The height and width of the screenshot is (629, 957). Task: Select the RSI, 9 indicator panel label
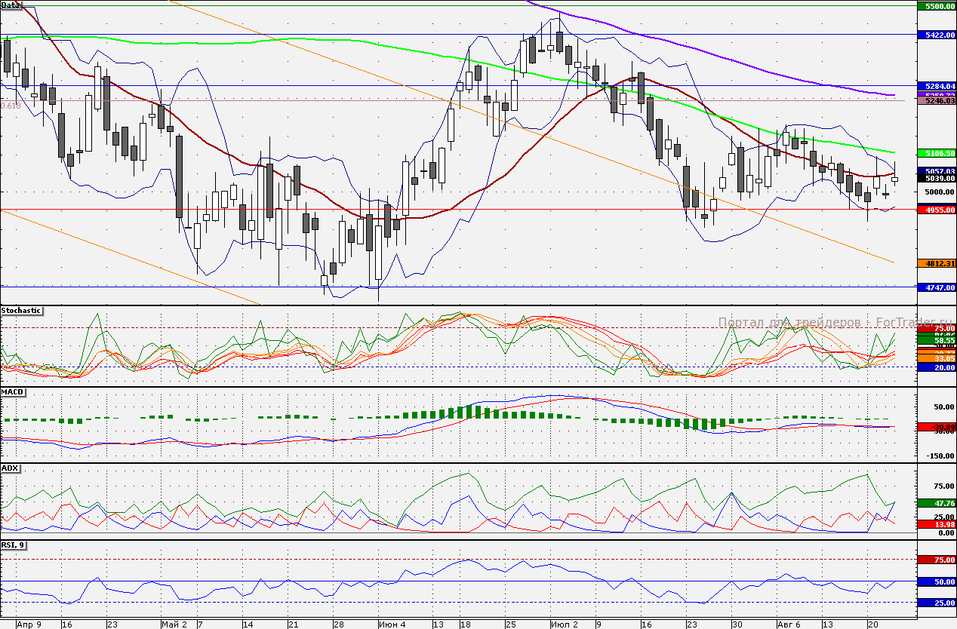pos(13,545)
